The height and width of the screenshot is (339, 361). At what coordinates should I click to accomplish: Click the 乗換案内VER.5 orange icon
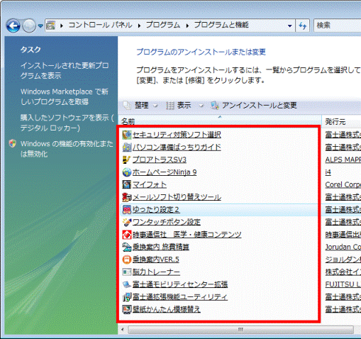tap(127, 260)
